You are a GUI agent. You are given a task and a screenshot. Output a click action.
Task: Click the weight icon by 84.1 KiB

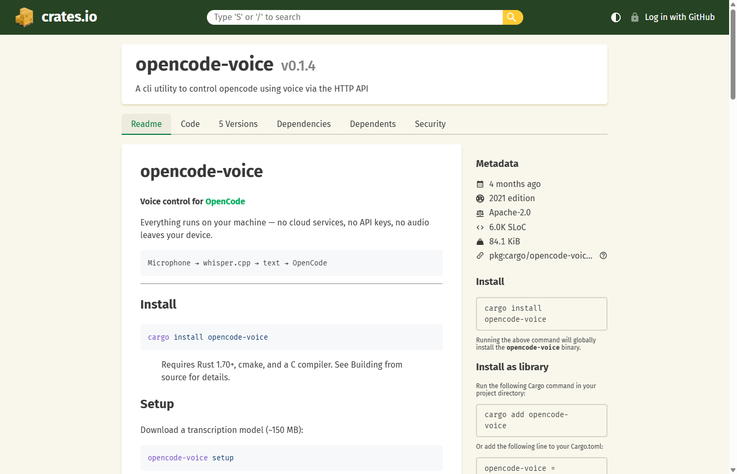[x=480, y=242]
